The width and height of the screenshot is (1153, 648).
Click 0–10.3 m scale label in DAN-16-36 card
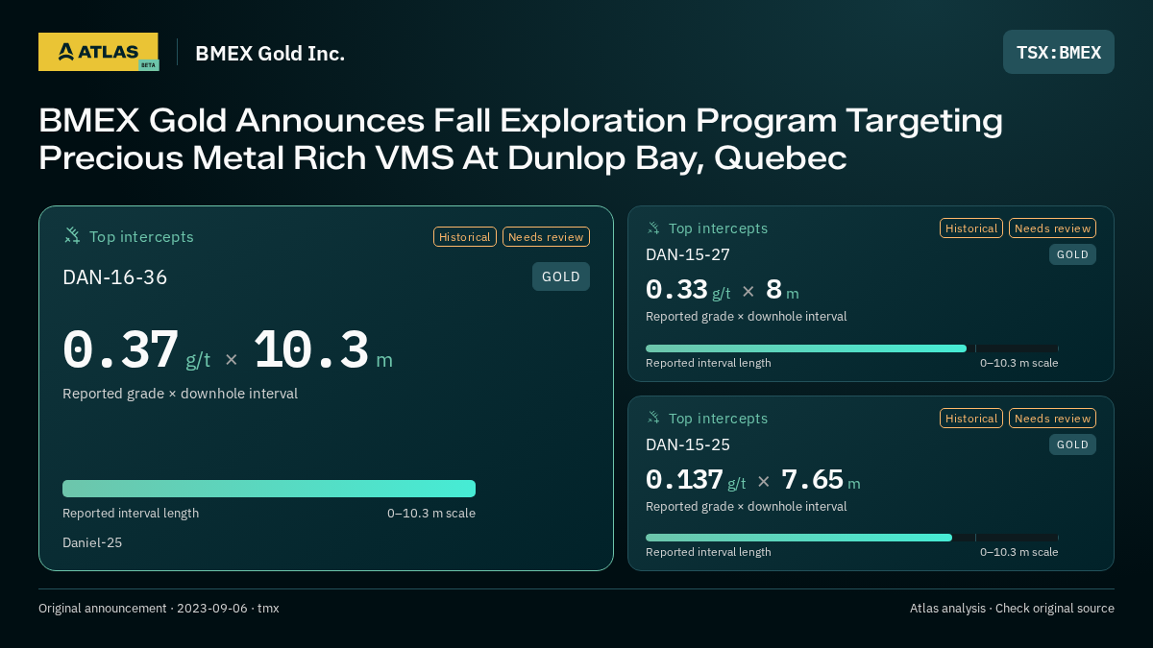(x=431, y=514)
